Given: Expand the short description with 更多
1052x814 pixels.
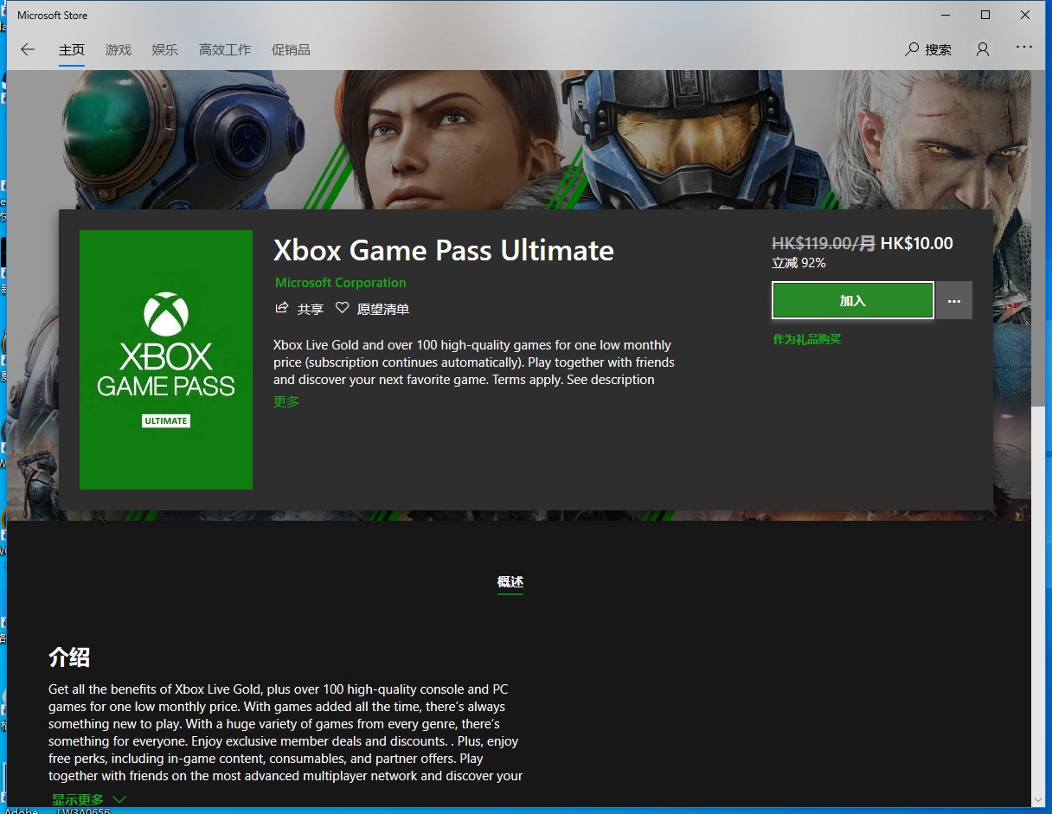Looking at the screenshot, I should point(286,401).
